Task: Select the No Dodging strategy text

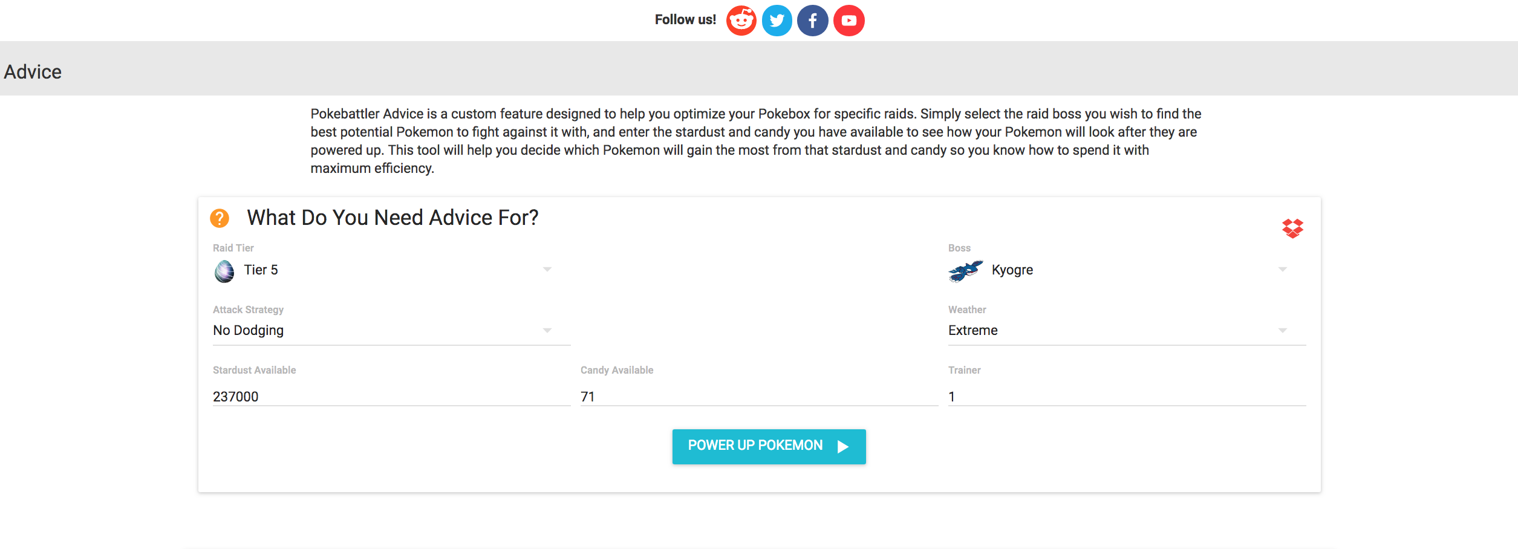Action: point(249,331)
